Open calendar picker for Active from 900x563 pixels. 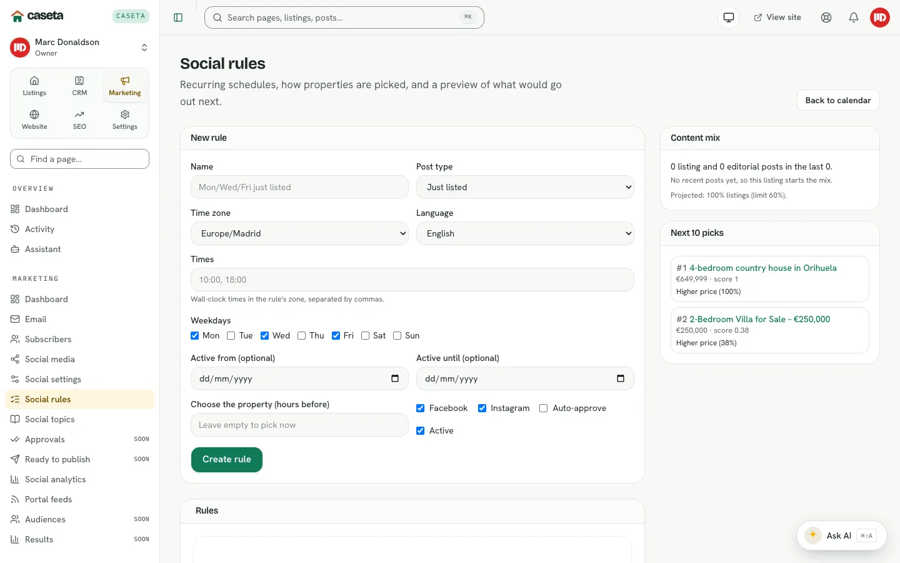tap(395, 378)
